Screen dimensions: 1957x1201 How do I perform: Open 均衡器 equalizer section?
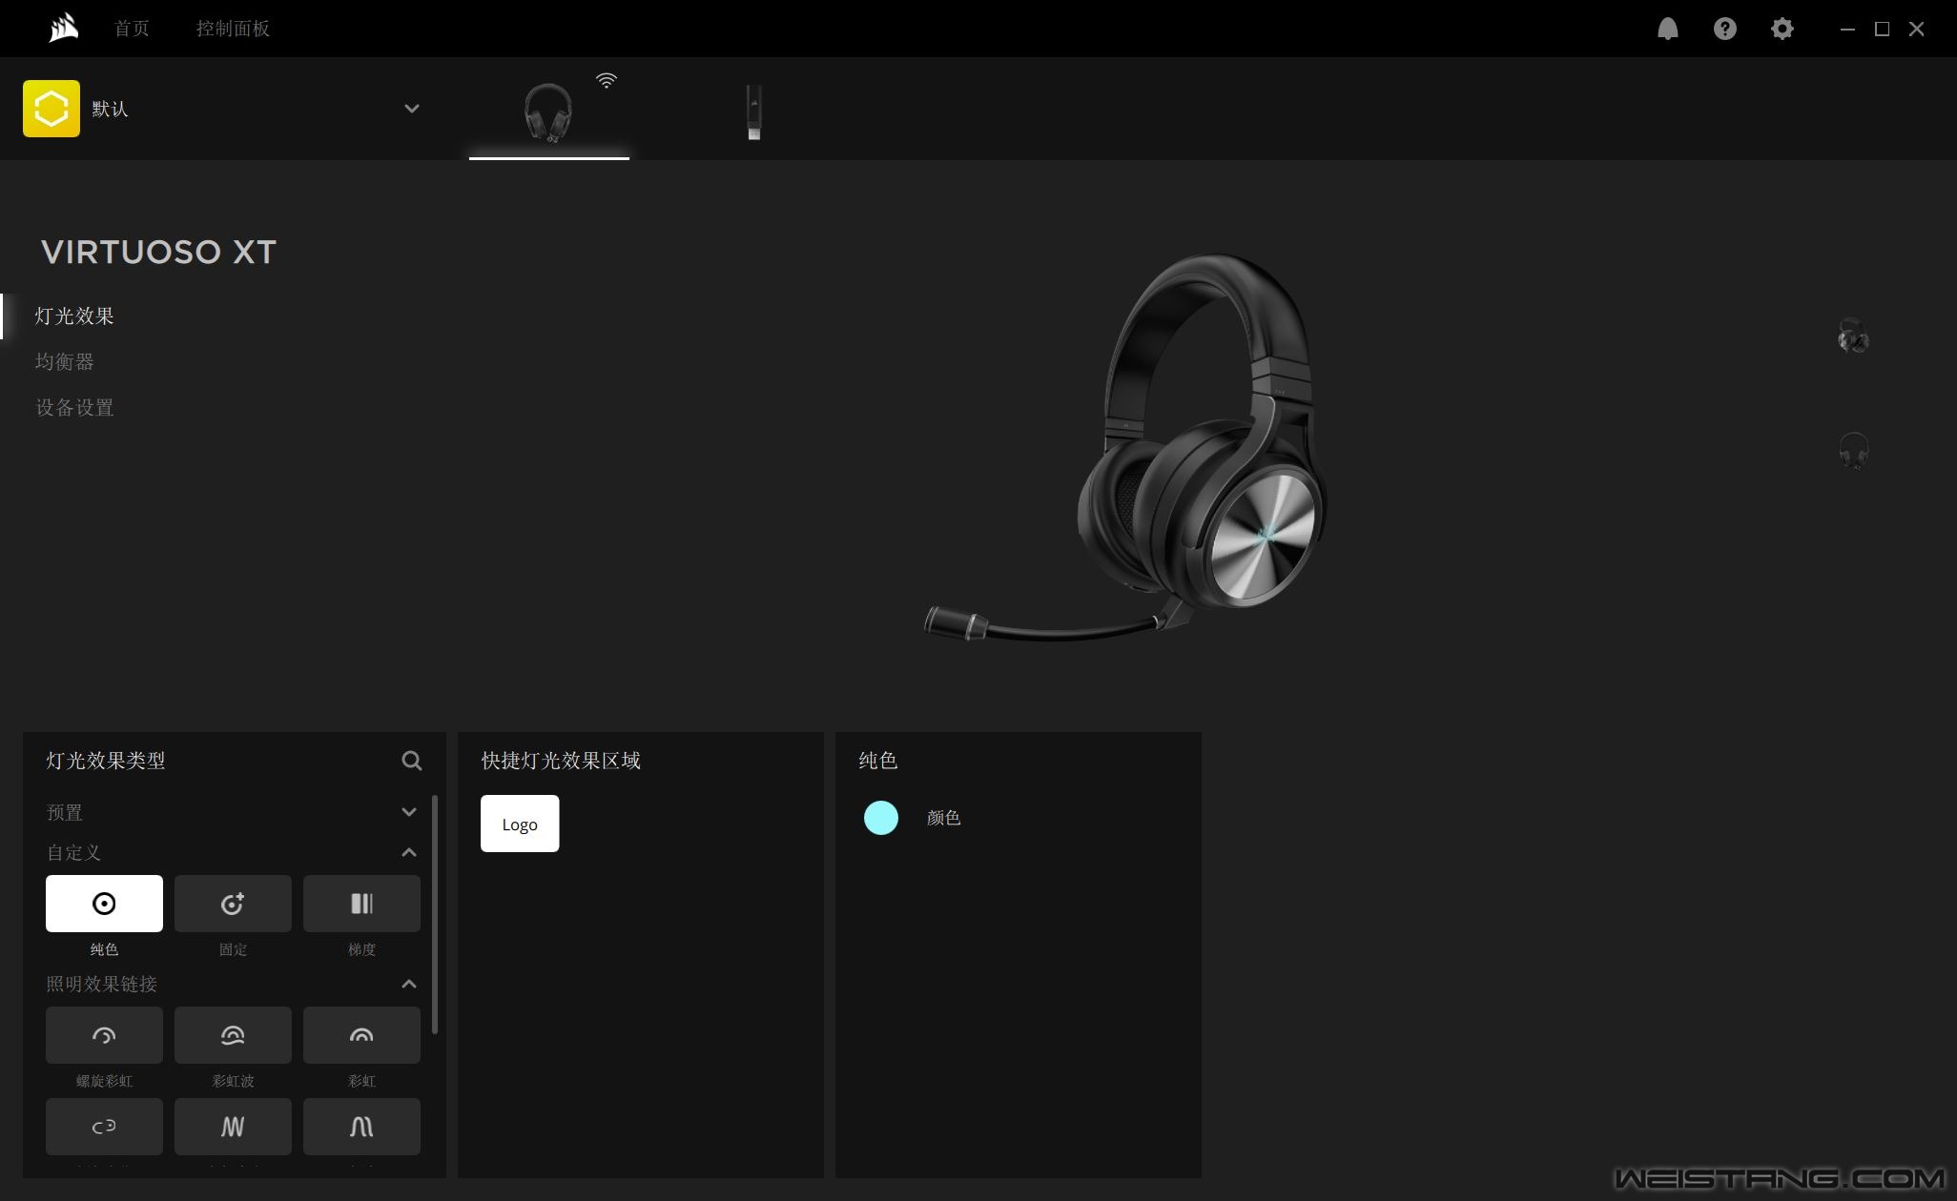[65, 361]
